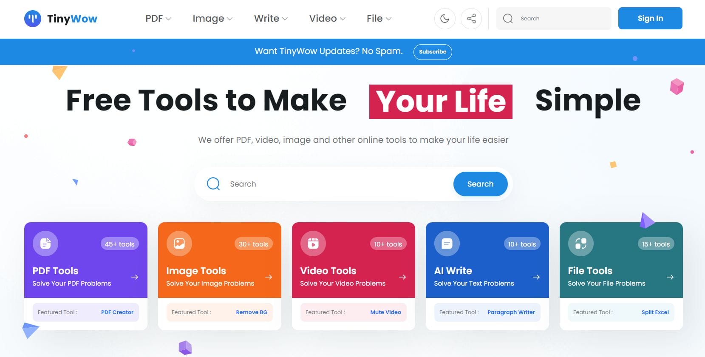Viewport: 705px width, 357px height.
Task: Click the Sign In button
Action: (x=650, y=18)
